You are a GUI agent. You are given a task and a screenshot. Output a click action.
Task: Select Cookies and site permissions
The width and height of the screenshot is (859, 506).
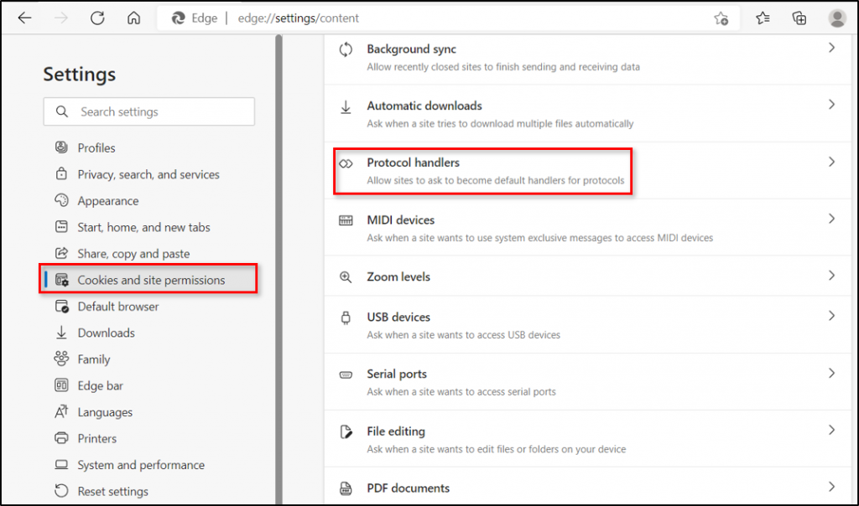coord(151,280)
